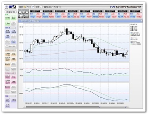This screenshot has height=115, width=149.
Task: Open the EUR/JPY currency pair dropdown
Action: 53,11
